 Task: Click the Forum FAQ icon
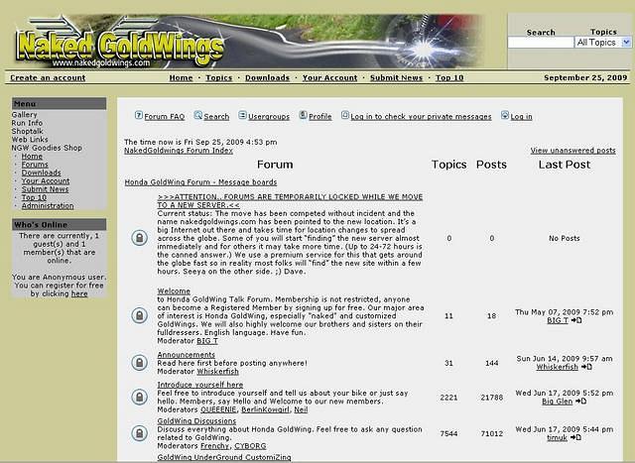pyautogui.click(x=139, y=115)
